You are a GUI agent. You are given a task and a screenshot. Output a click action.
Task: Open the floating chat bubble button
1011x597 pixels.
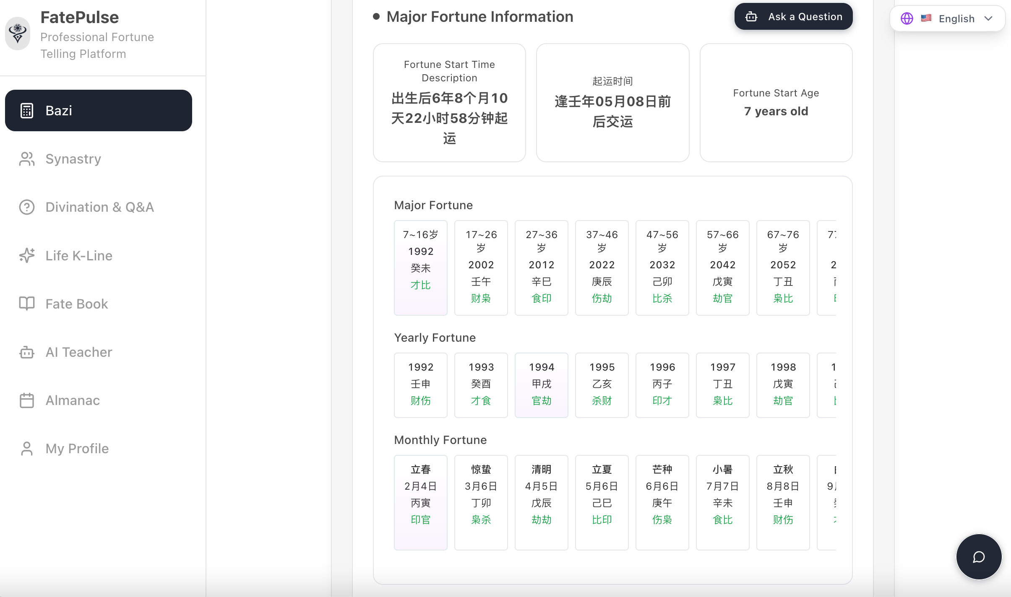point(979,557)
